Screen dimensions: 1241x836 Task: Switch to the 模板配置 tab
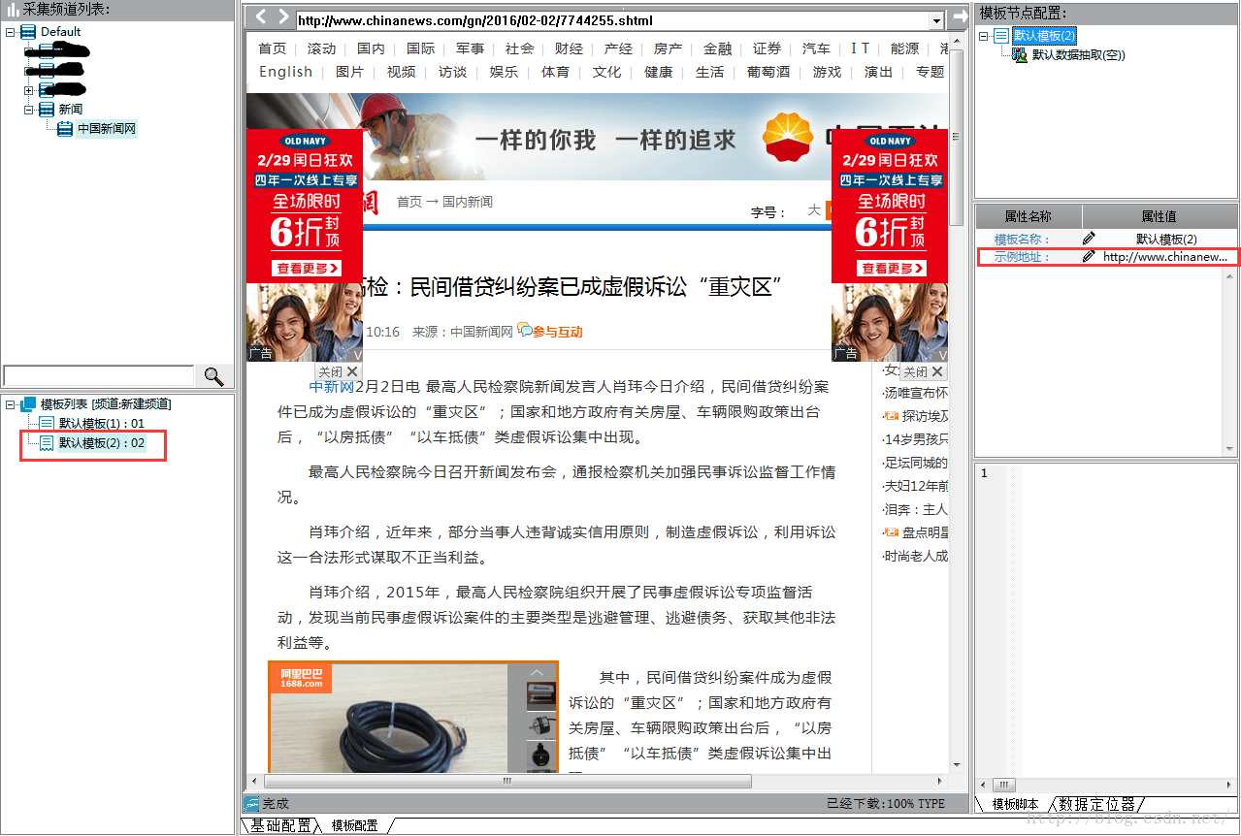[x=355, y=825]
